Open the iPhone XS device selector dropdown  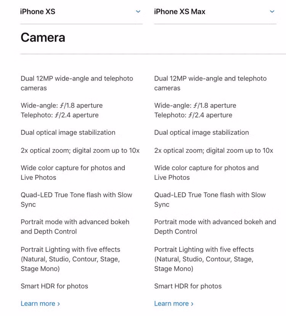(138, 11)
